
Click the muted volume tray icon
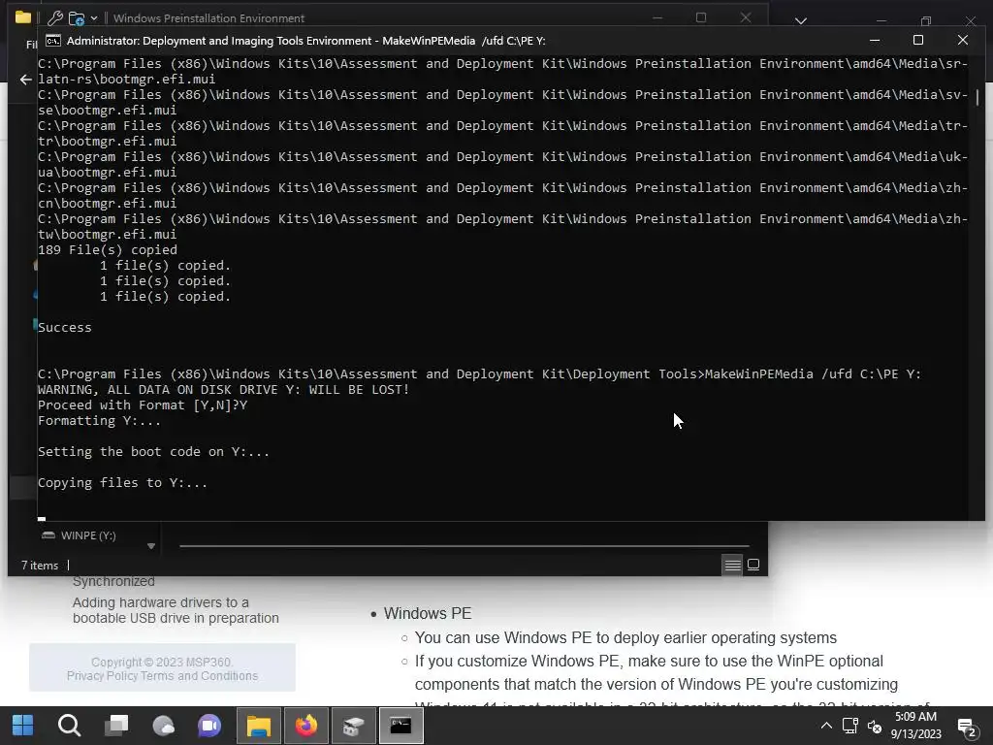coord(875,726)
